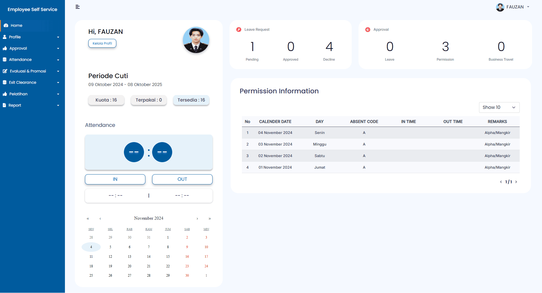
Task: Go to next month in the calendar
Action: tap(197, 219)
